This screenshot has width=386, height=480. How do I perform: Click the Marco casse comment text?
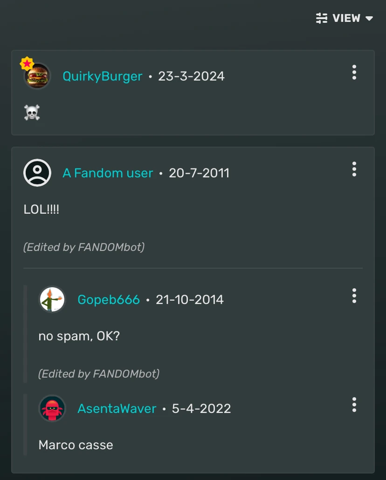tap(76, 445)
